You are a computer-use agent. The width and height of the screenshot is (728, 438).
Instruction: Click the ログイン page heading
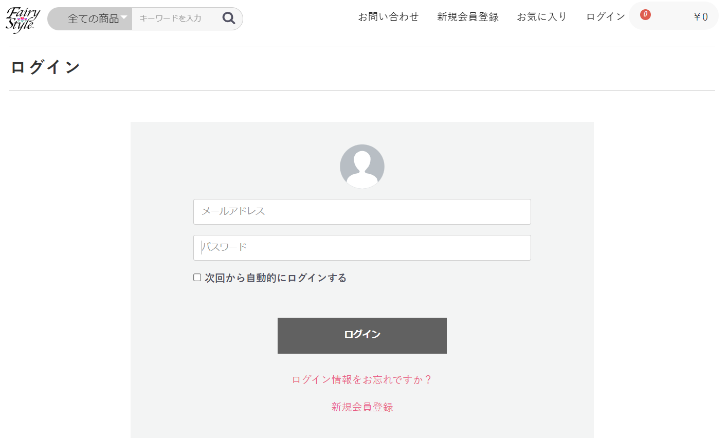45,67
